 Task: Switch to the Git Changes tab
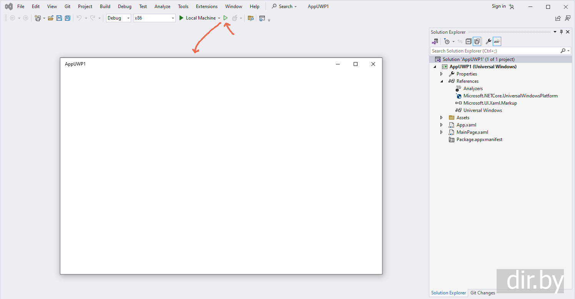[x=482, y=293]
